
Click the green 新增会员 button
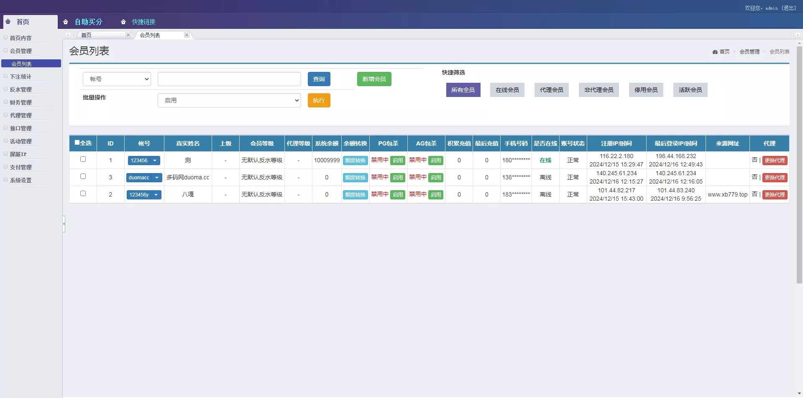pos(374,79)
